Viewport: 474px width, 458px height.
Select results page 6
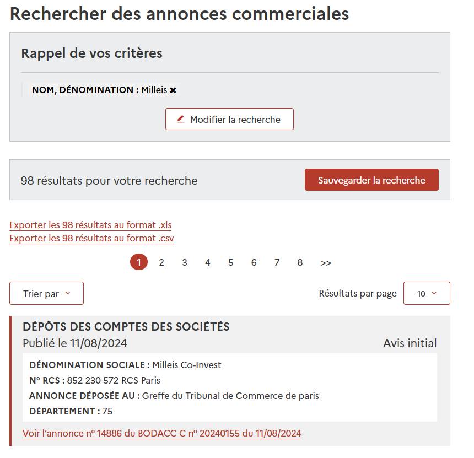(254, 262)
